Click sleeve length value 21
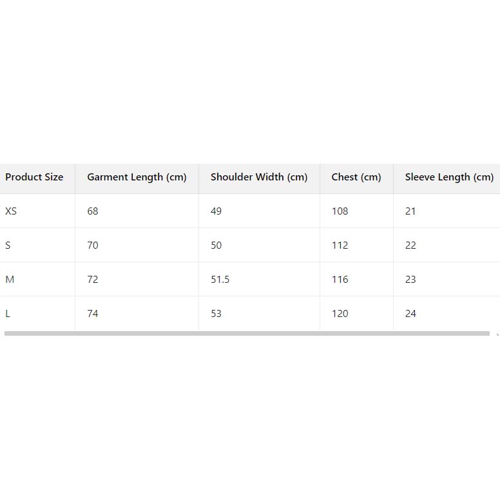 [410, 211]
